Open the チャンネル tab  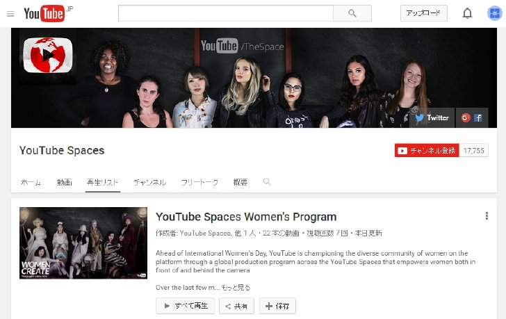(x=149, y=182)
